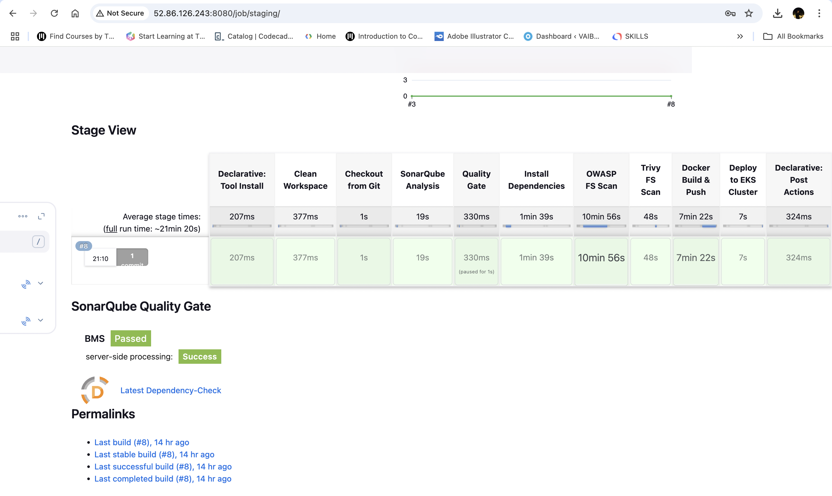Click the OWASP FS Scan column header
The width and height of the screenshot is (832, 496).
[x=601, y=180]
